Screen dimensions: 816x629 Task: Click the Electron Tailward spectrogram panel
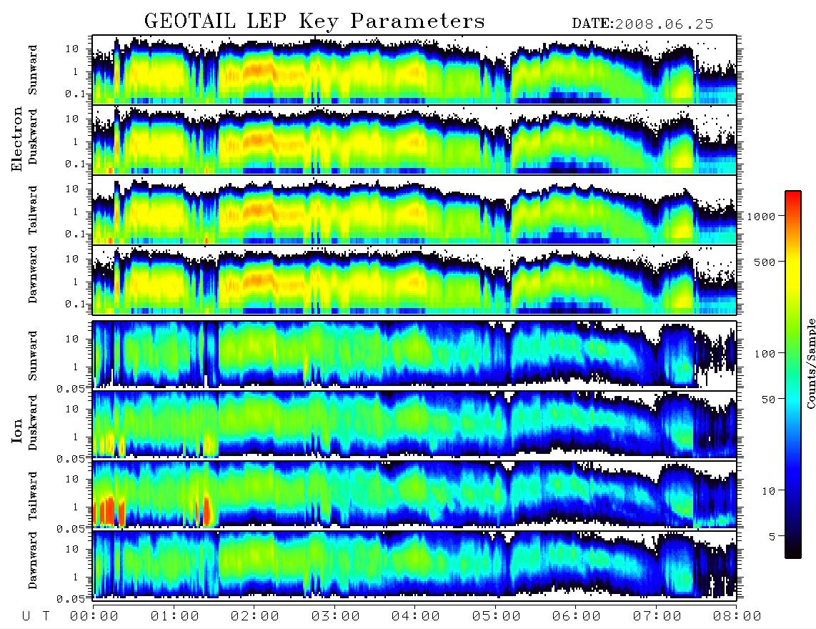(x=414, y=210)
